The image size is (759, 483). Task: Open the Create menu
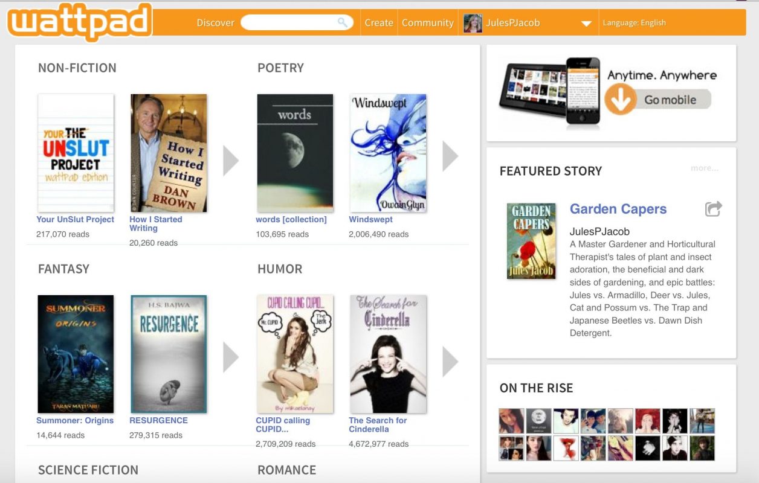[x=379, y=23]
